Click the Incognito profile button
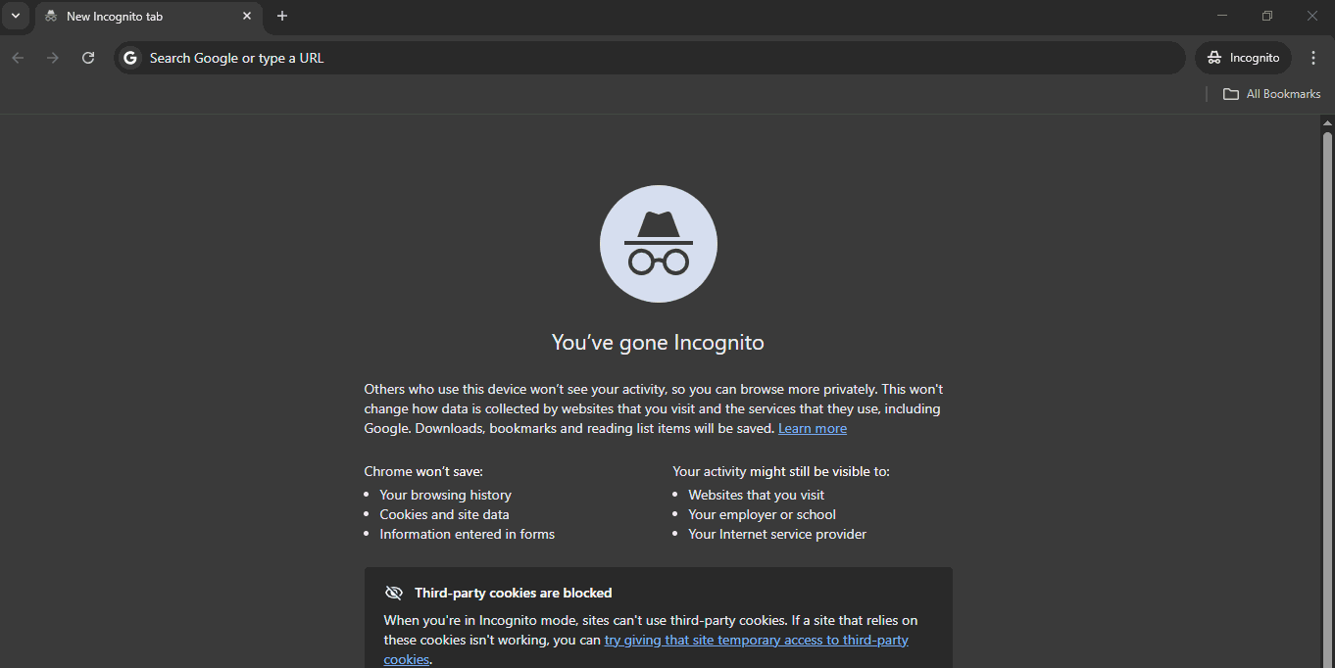Viewport: 1335px width, 668px height. coord(1243,58)
